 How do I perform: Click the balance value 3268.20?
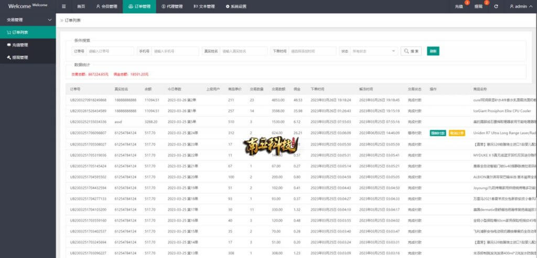(x=152, y=122)
